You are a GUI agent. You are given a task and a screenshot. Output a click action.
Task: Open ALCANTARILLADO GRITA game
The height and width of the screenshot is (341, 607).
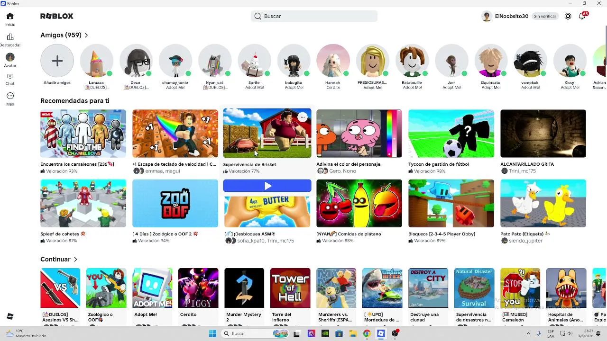(x=543, y=134)
